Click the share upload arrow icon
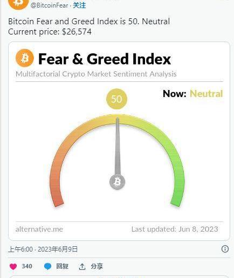The width and height of the screenshot is (234, 278). tap(82, 267)
